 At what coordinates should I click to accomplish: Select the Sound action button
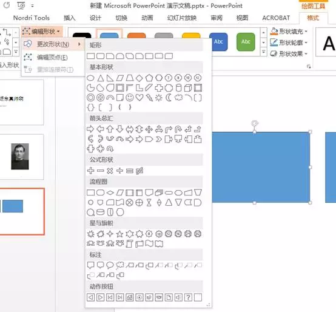(178, 297)
